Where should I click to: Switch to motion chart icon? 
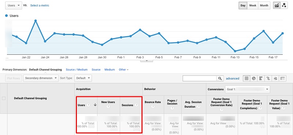pyautogui.click(x=284, y=5)
